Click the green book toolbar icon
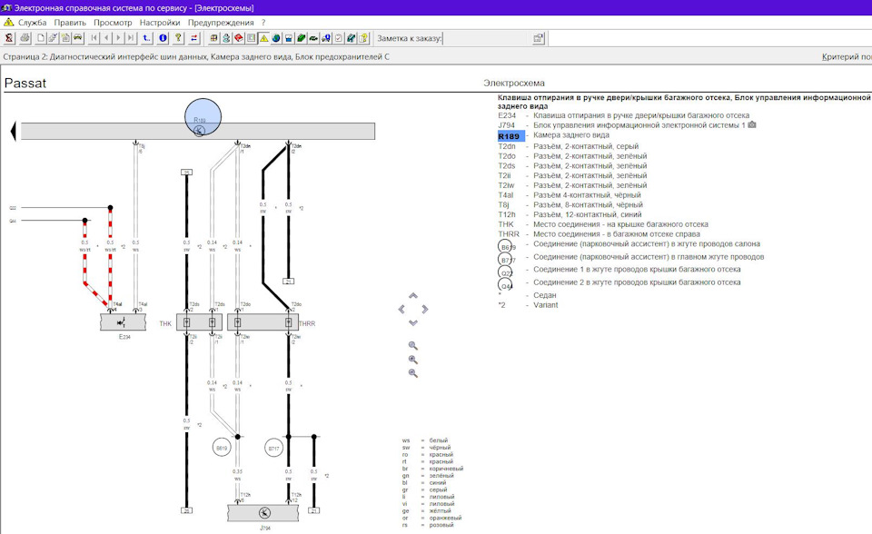Viewport: 872px width, 534px height. click(301, 38)
